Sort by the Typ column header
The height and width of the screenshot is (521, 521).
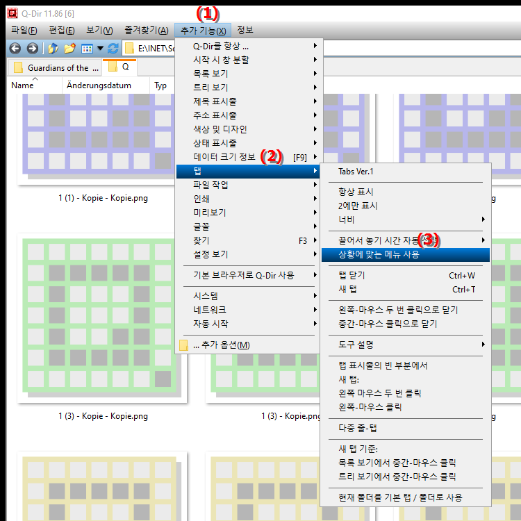[x=162, y=85]
